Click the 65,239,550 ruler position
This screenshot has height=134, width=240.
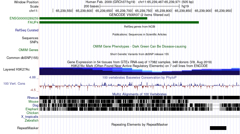click(x=64, y=11)
